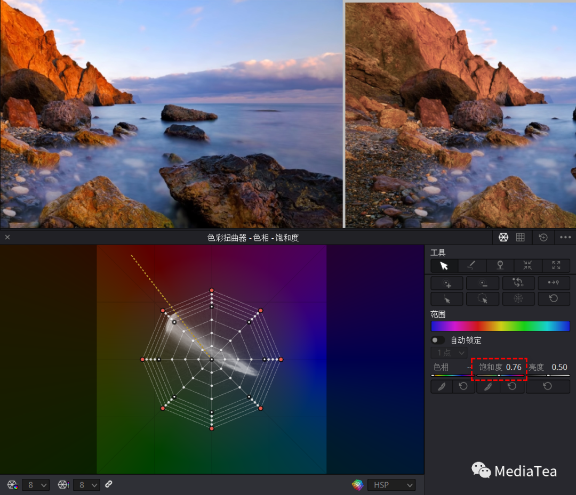Click the saturation resolution web icon
The height and width of the screenshot is (495, 576).
pos(63,485)
